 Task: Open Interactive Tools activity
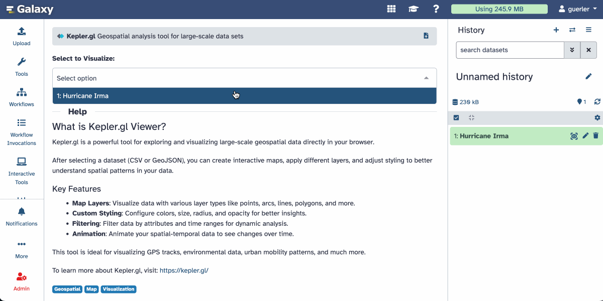(x=22, y=171)
